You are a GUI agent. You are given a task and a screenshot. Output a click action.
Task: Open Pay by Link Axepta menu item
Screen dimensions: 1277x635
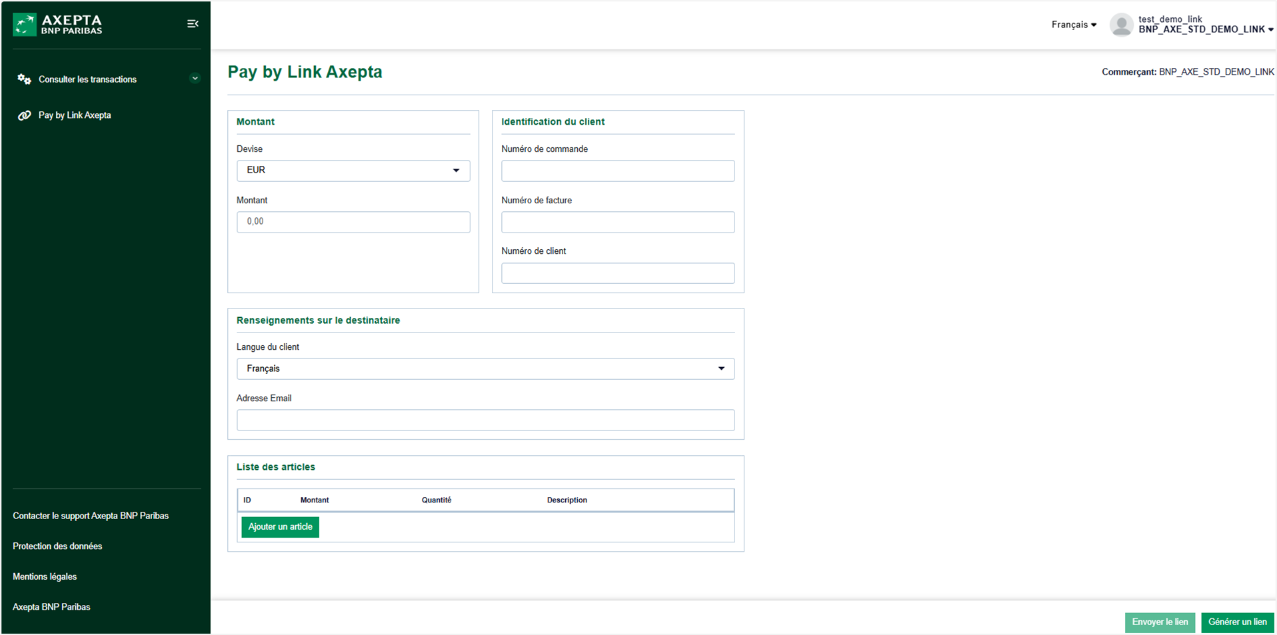(x=75, y=115)
